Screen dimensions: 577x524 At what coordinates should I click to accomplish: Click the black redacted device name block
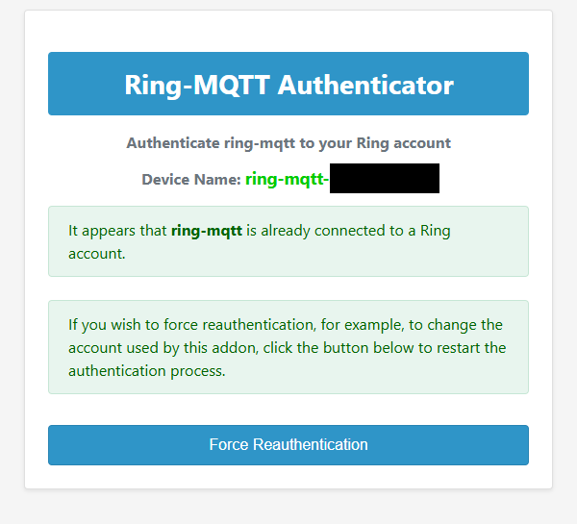pyautogui.click(x=385, y=179)
